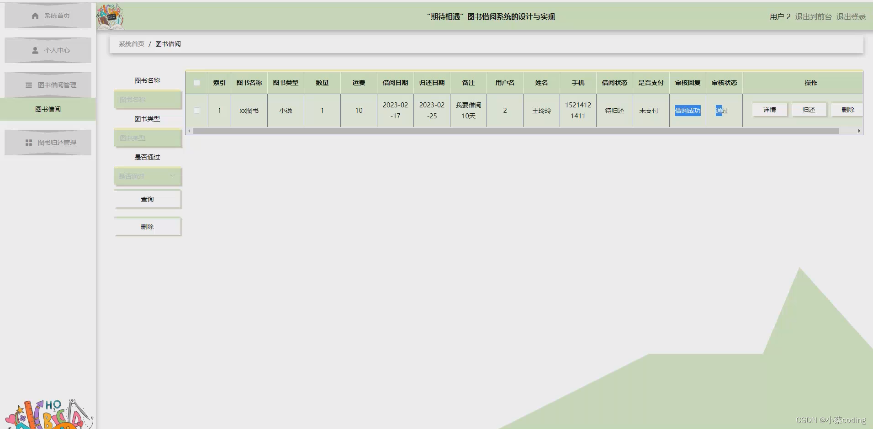Click the 退出登录 link

coord(851,16)
